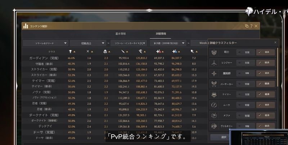Open the question mark help icon
The image size is (288, 145).
[251, 26]
